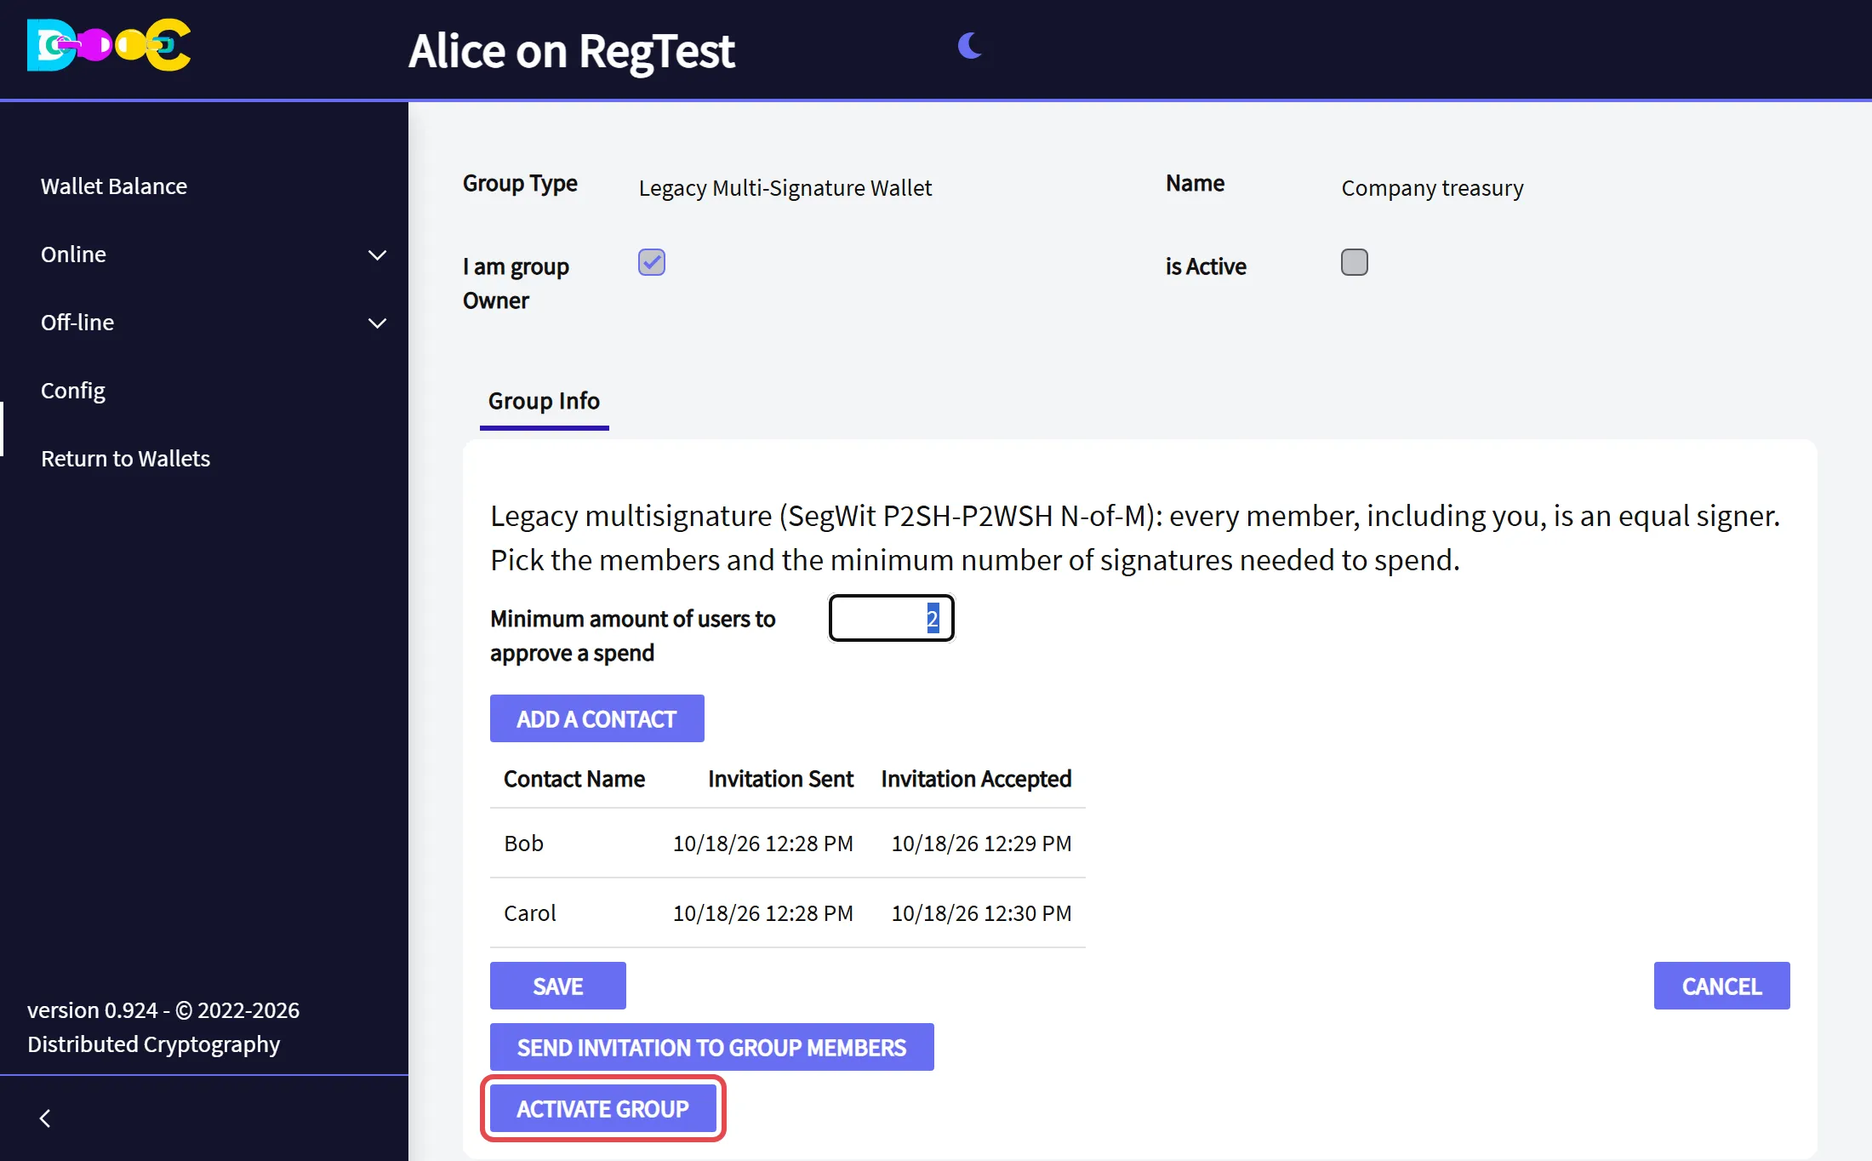The height and width of the screenshot is (1161, 1872).
Task: Check the is Active checkbox
Action: click(1355, 262)
